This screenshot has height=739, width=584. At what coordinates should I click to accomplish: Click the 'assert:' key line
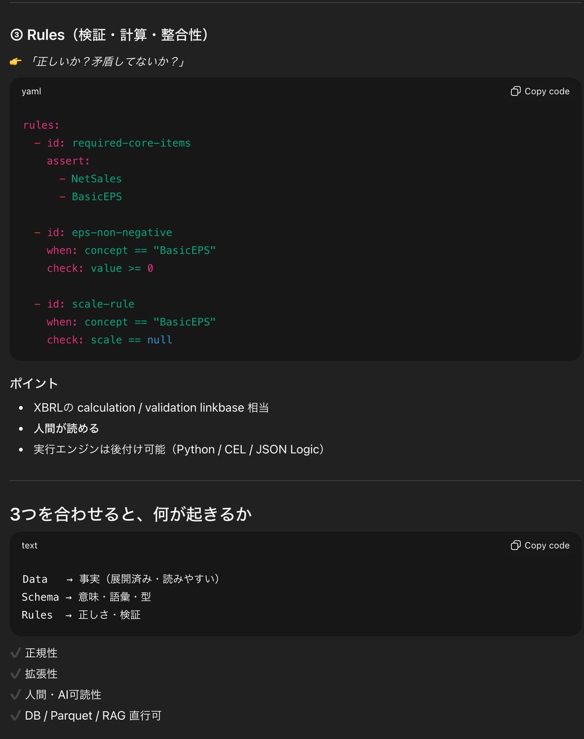(x=68, y=161)
